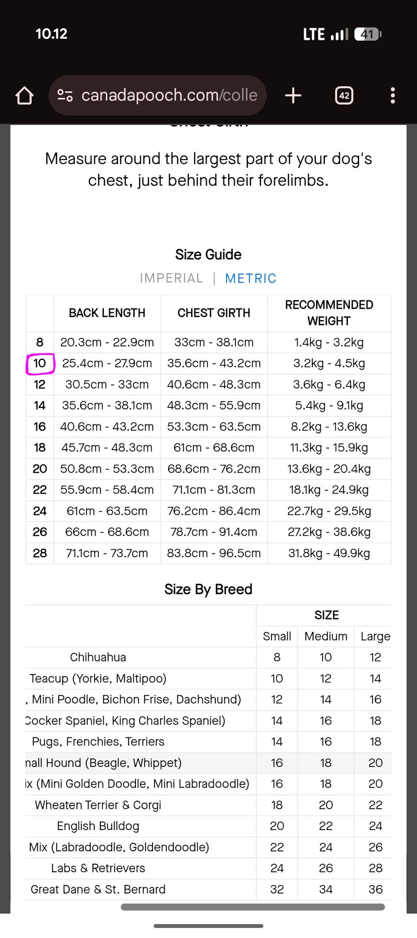
Task: Click the Medium size column header
Action: pos(326,636)
